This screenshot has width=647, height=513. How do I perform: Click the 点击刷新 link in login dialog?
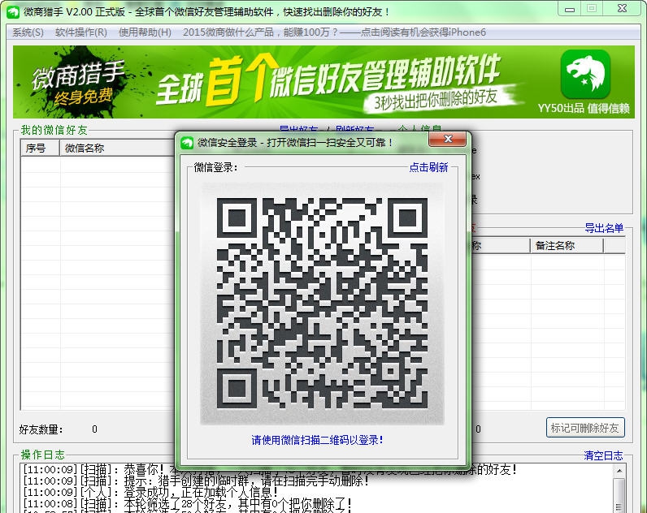(x=428, y=167)
